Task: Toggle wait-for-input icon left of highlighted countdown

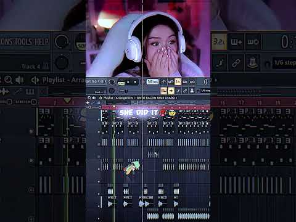Action: coord(171,82)
